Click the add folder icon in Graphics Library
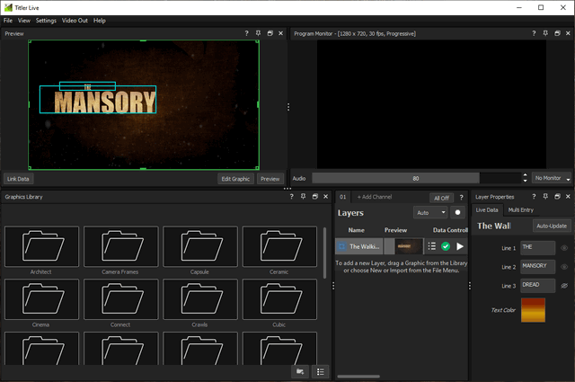 pos(299,371)
